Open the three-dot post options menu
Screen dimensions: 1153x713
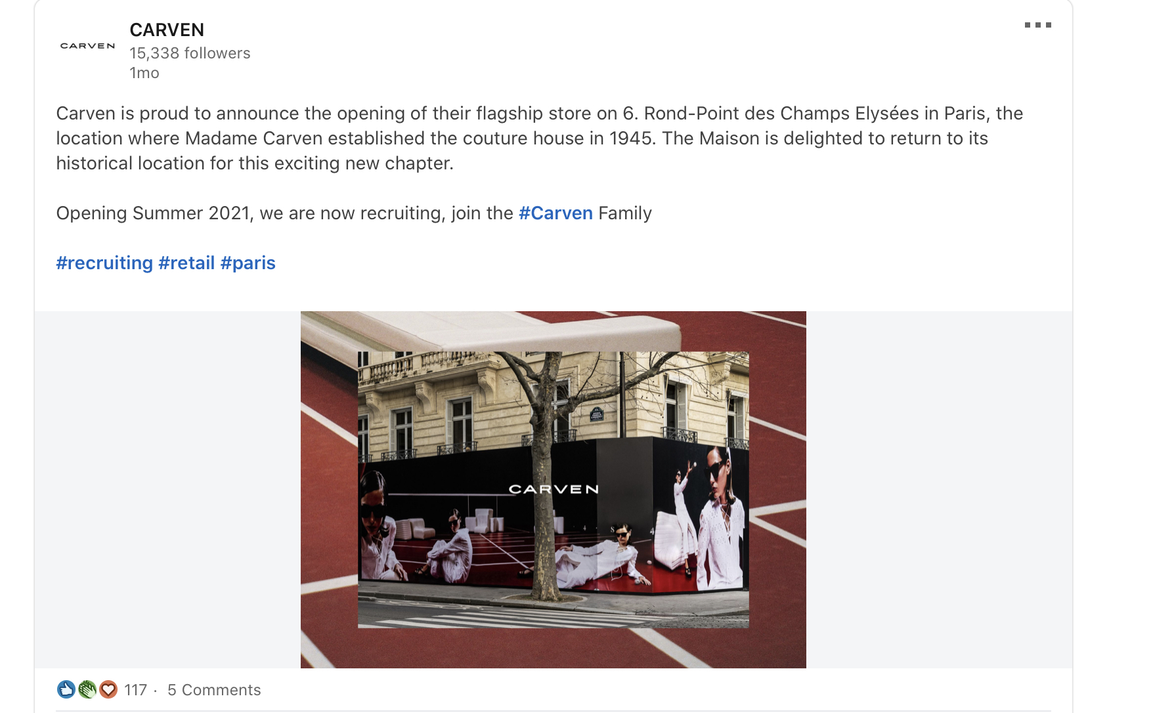(1038, 25)
